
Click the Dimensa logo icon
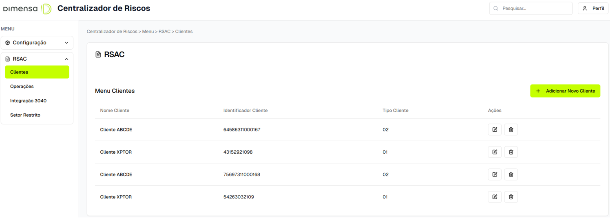[46, 9]
